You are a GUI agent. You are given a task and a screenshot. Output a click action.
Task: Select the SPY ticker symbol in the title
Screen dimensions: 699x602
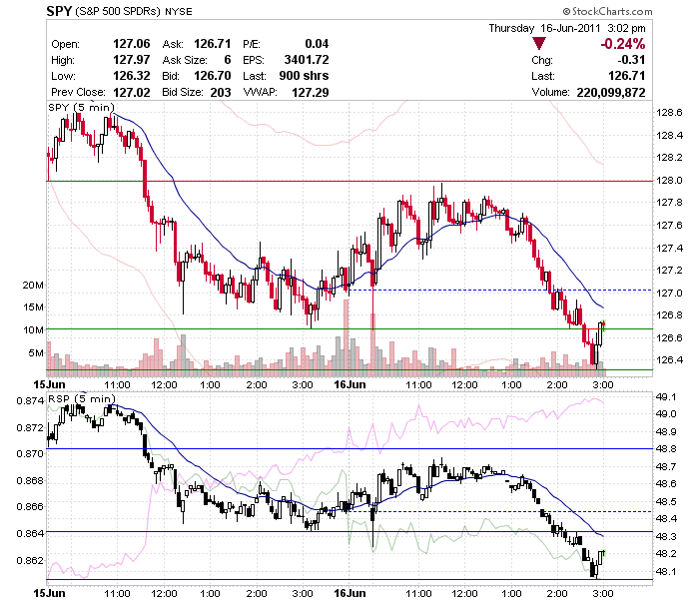pos(59,11)
